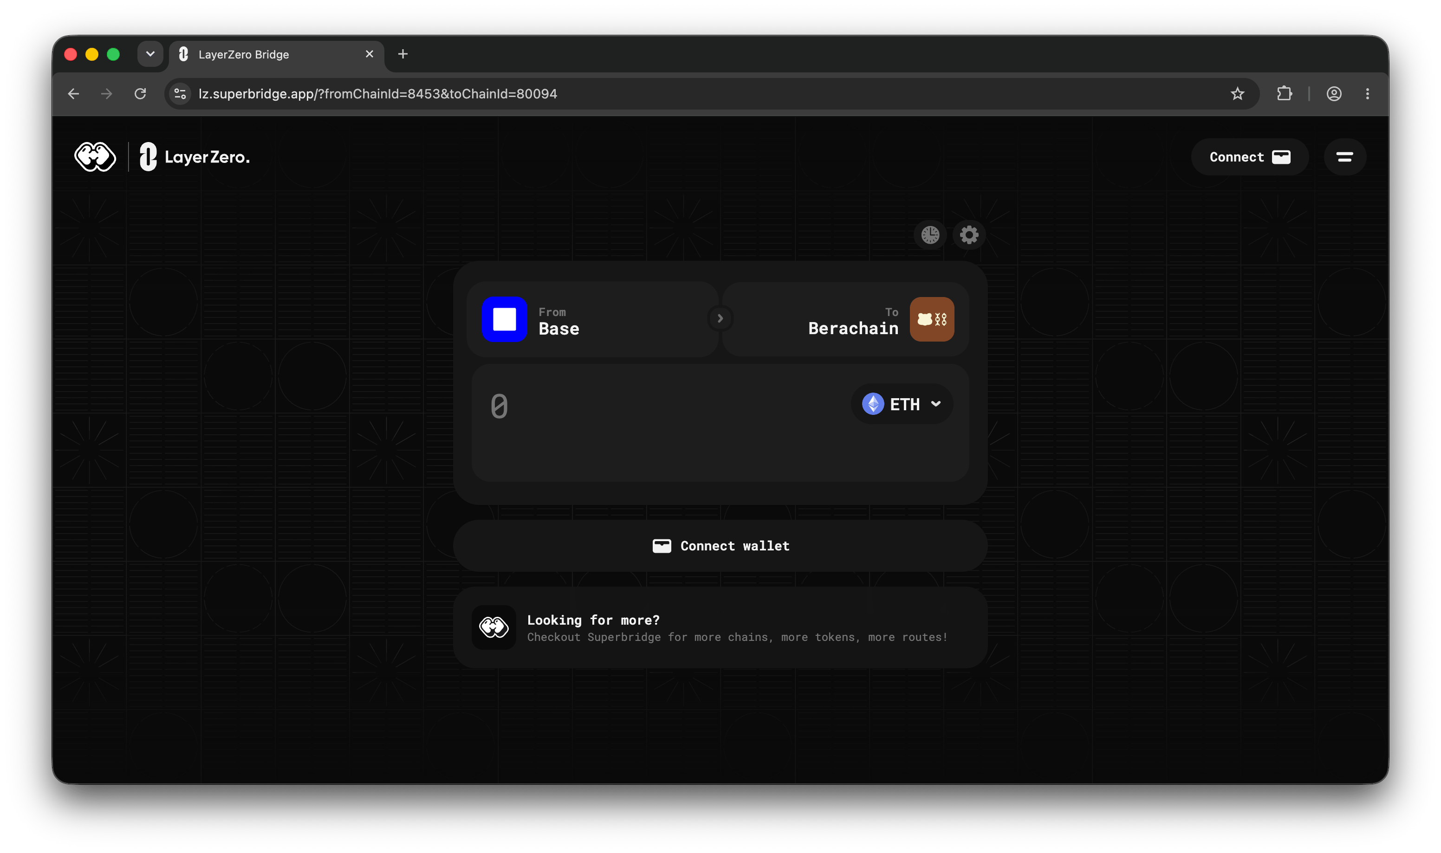Open the hamburger menu in the header

coord(1344,157)
